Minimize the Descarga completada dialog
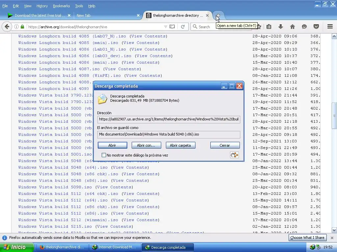337x252 pixels. (224, 86)
